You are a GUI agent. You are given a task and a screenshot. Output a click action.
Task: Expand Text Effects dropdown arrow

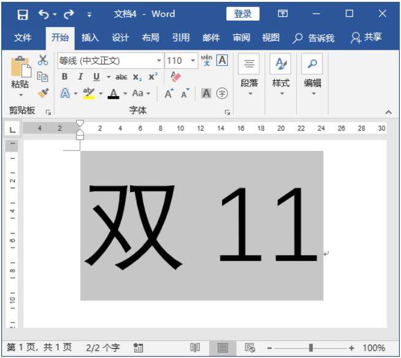(x=75, y=94)
